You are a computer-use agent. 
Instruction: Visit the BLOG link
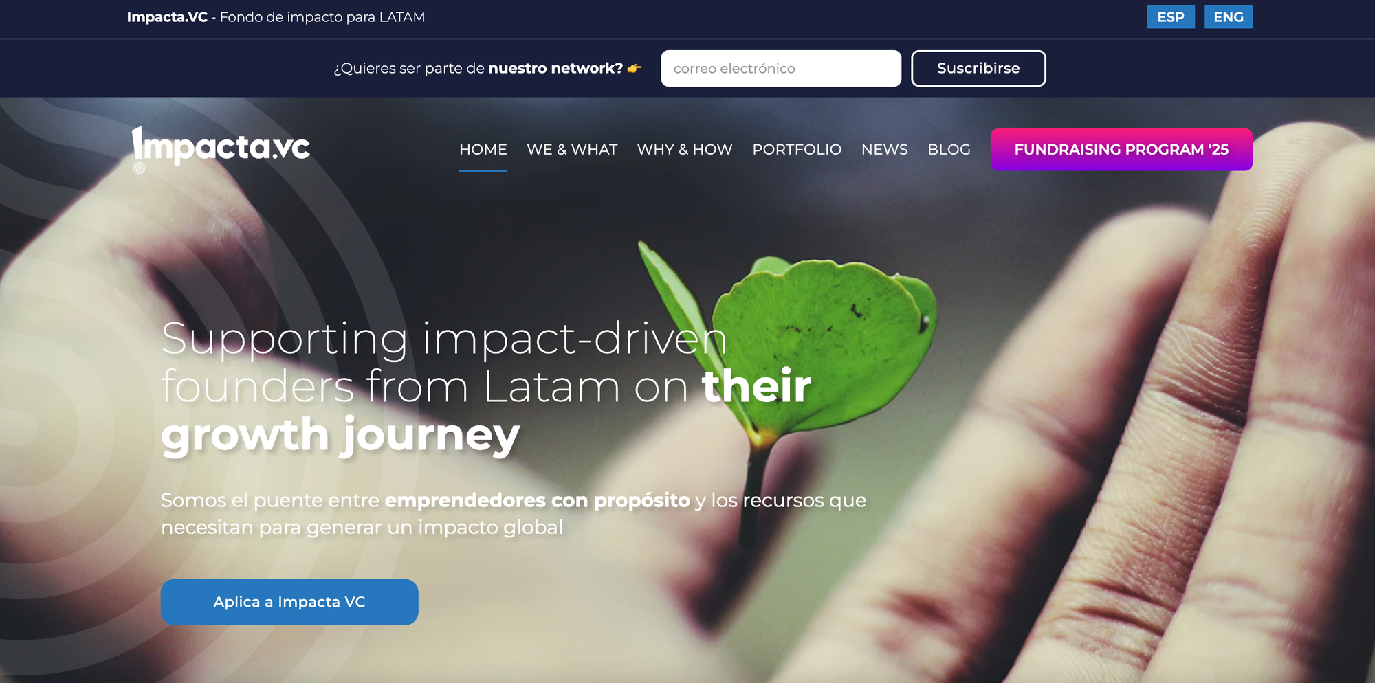949,150
